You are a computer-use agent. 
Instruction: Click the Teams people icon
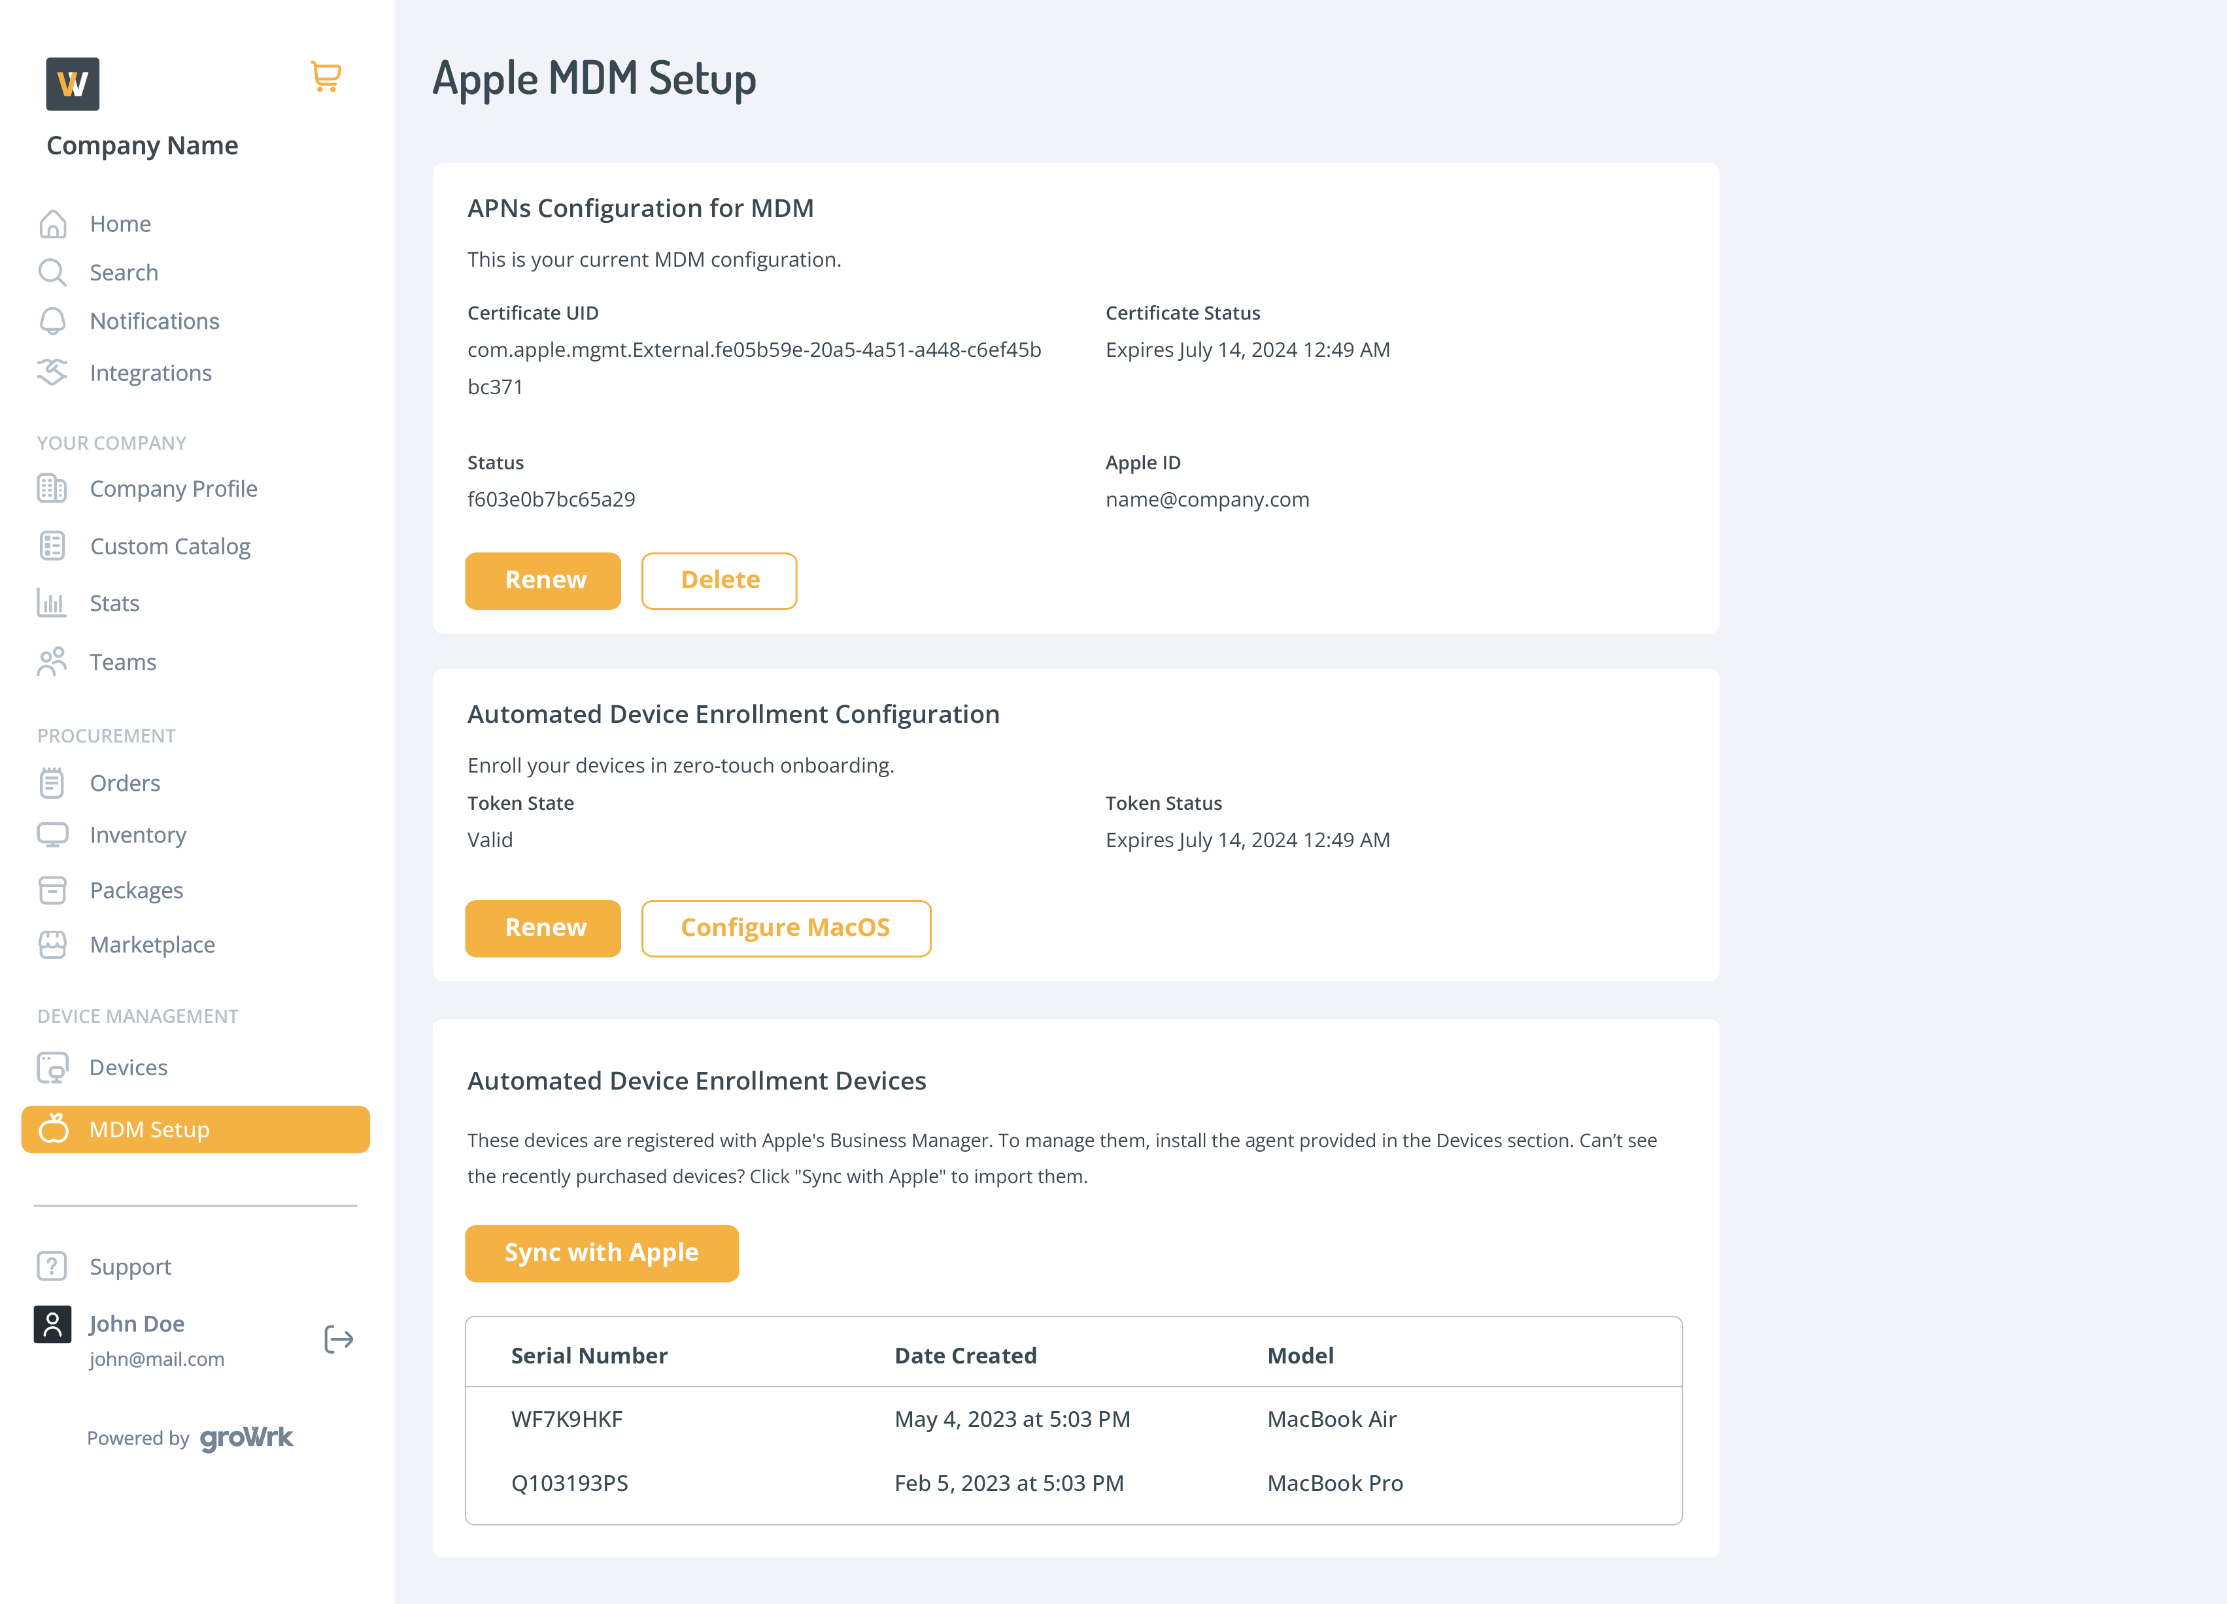pos(52,661)
